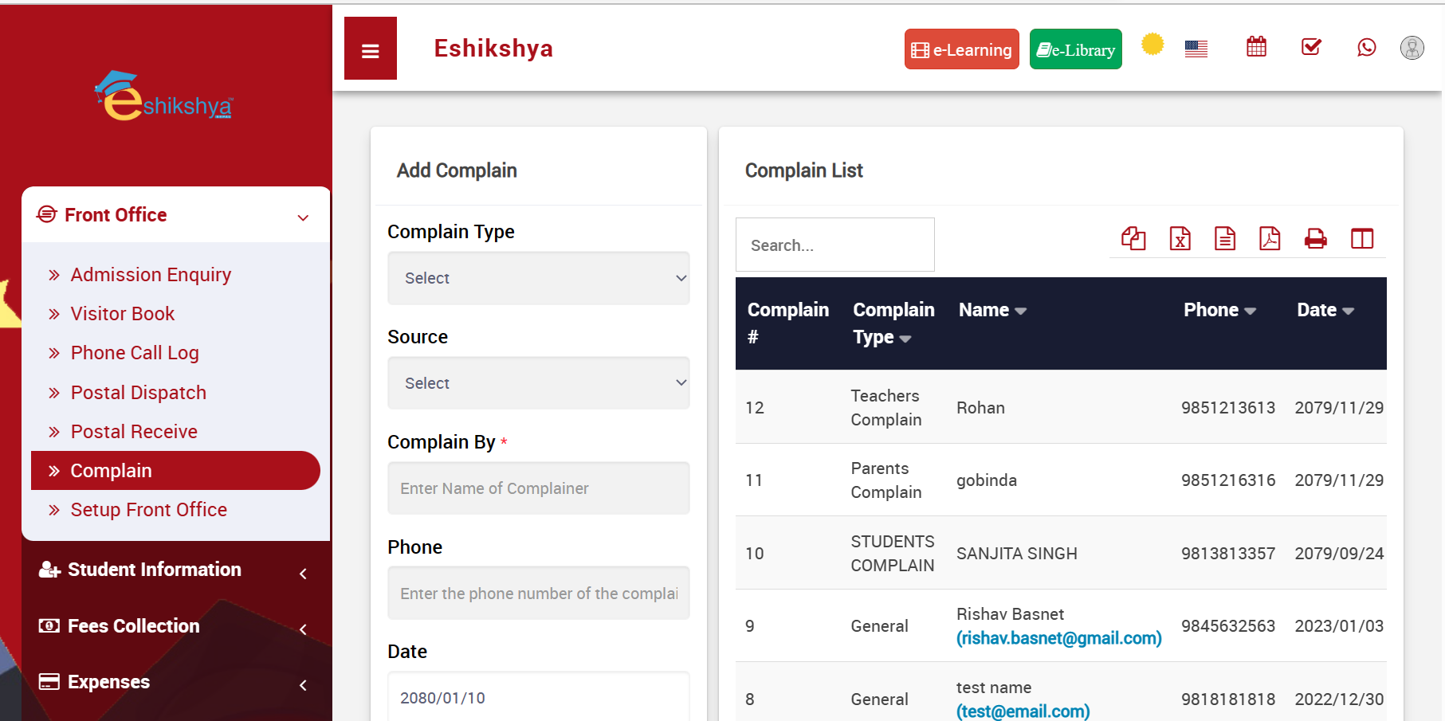Open the user profile avatar

[1412, 48]
